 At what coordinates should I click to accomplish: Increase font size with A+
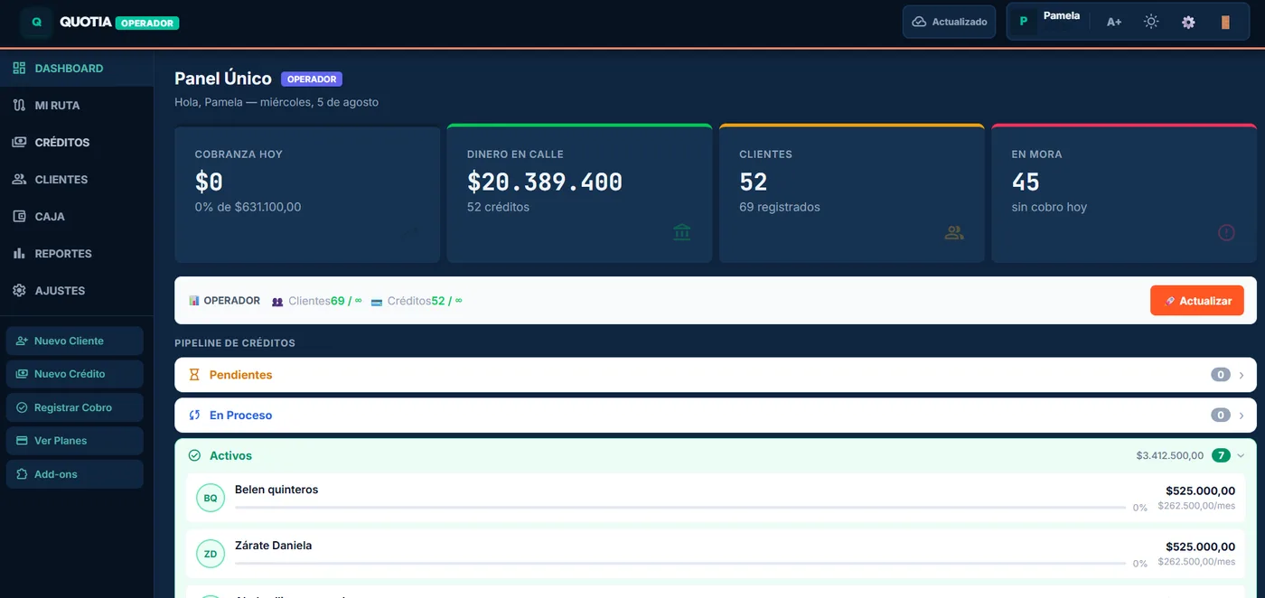(x=1114, y=22)
